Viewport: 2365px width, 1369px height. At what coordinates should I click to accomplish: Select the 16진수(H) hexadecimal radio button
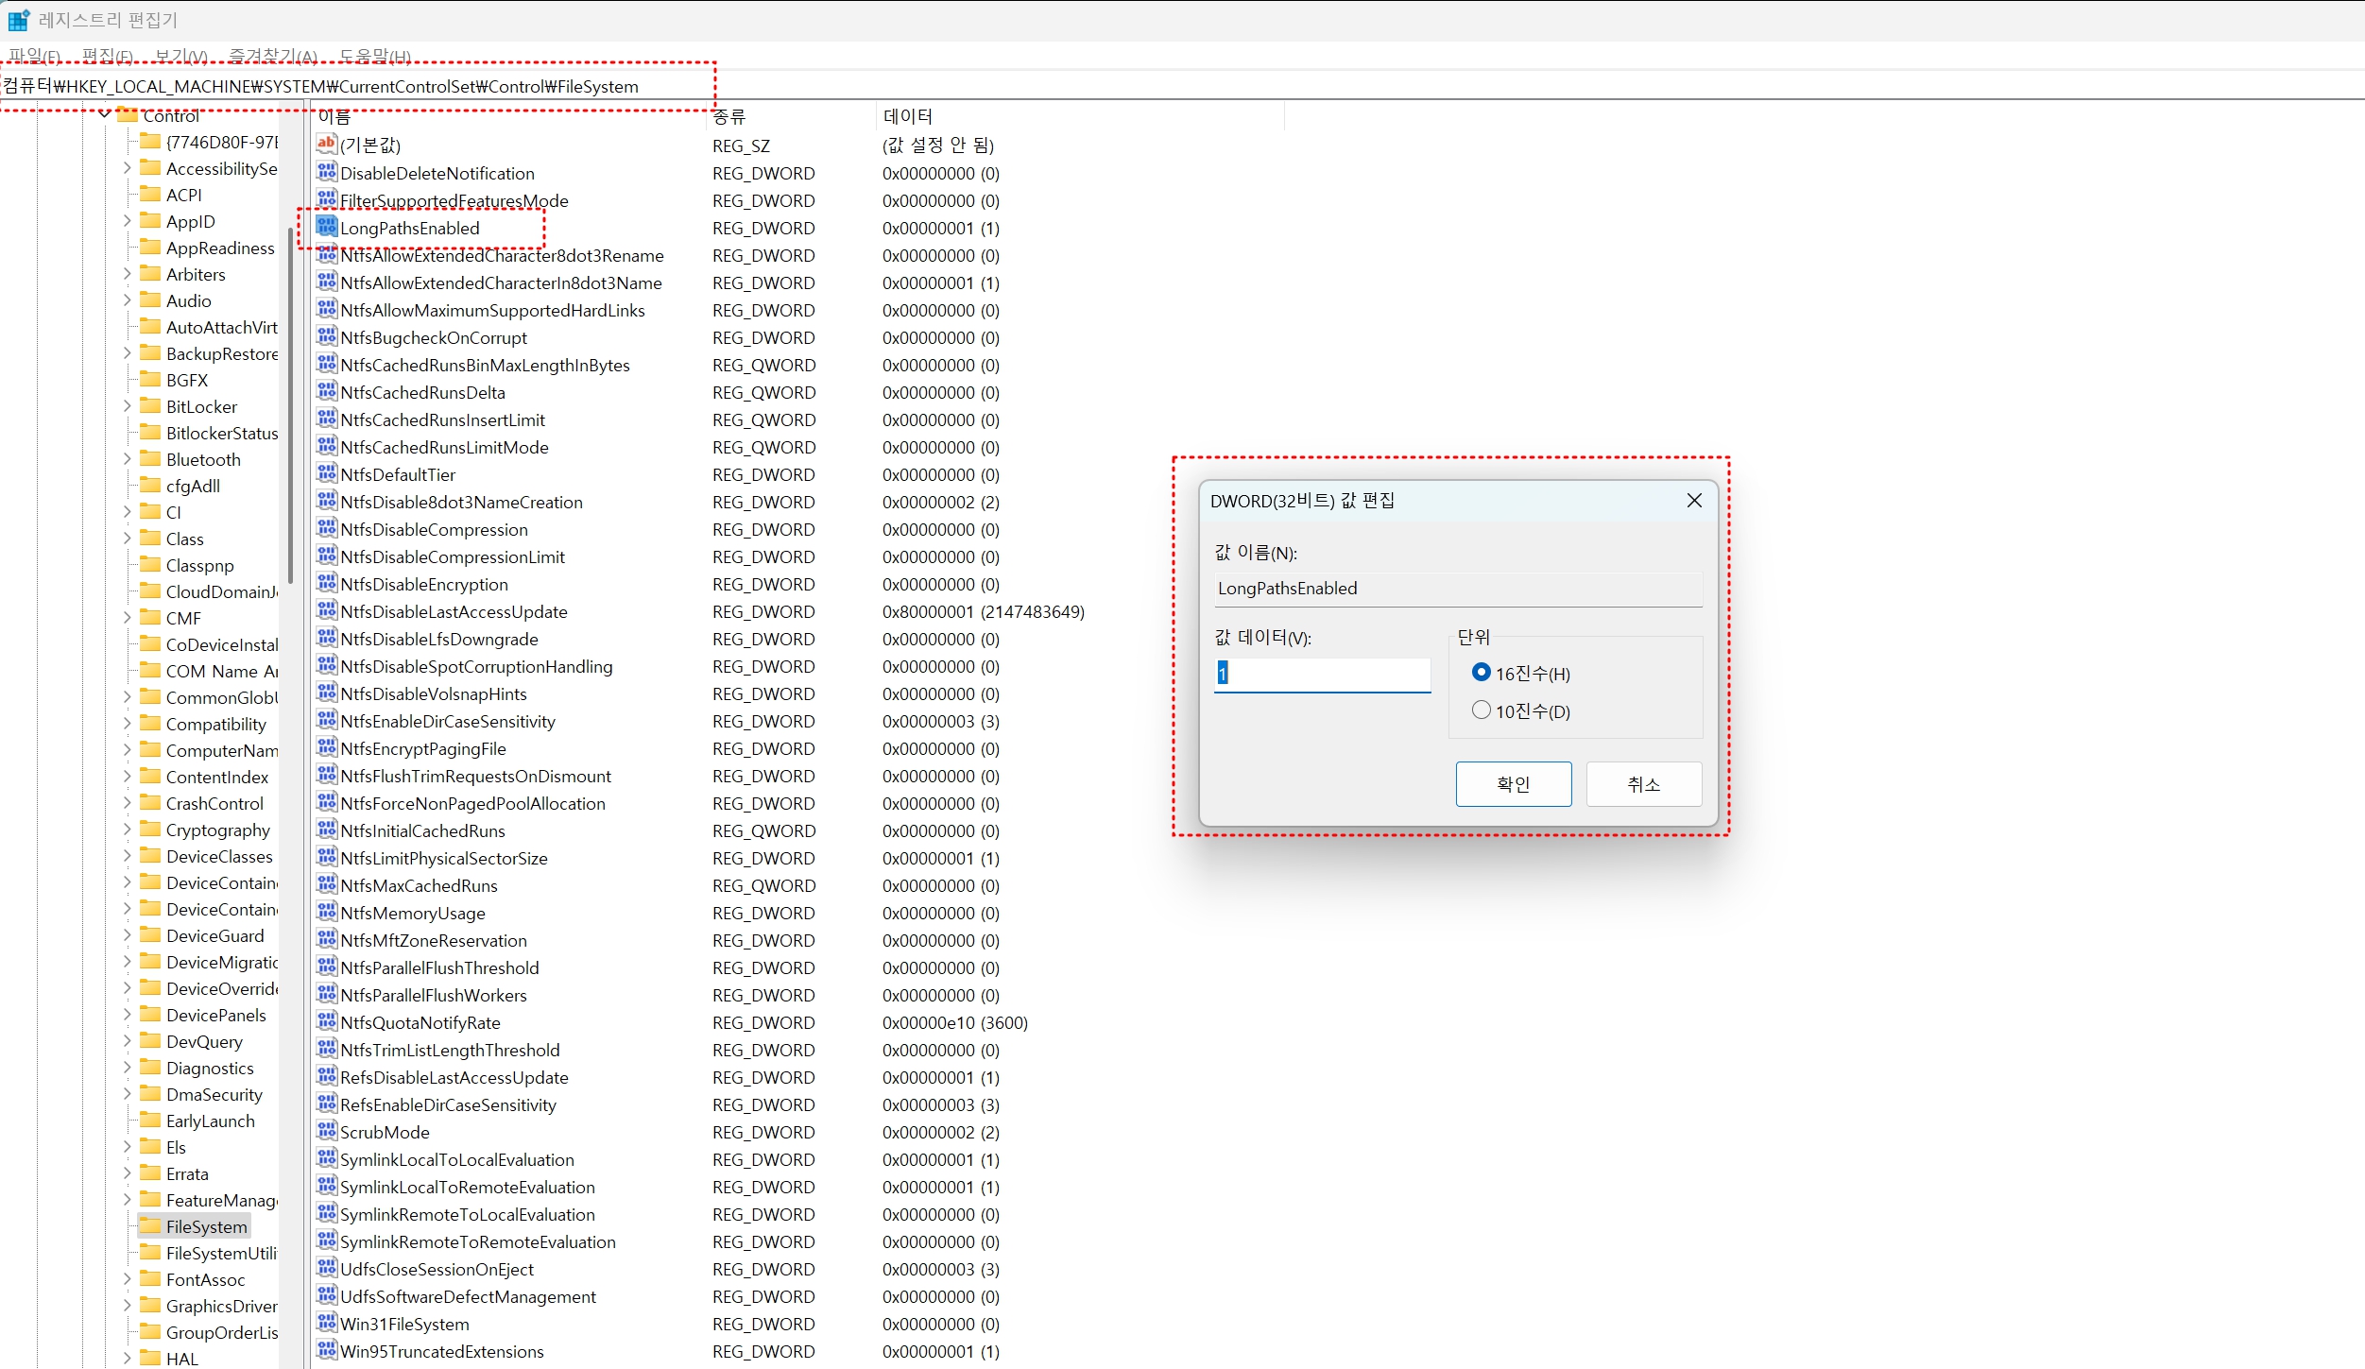[x=1481, y=672]
